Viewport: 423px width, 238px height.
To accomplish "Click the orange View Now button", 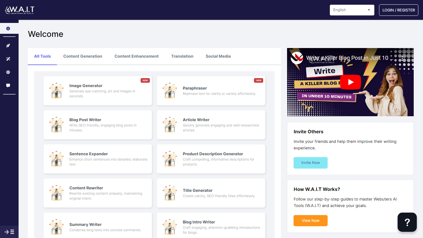I will pos(310,221).
